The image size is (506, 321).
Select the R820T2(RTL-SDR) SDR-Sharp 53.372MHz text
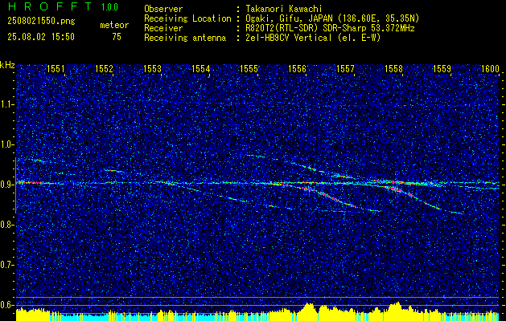330,28
